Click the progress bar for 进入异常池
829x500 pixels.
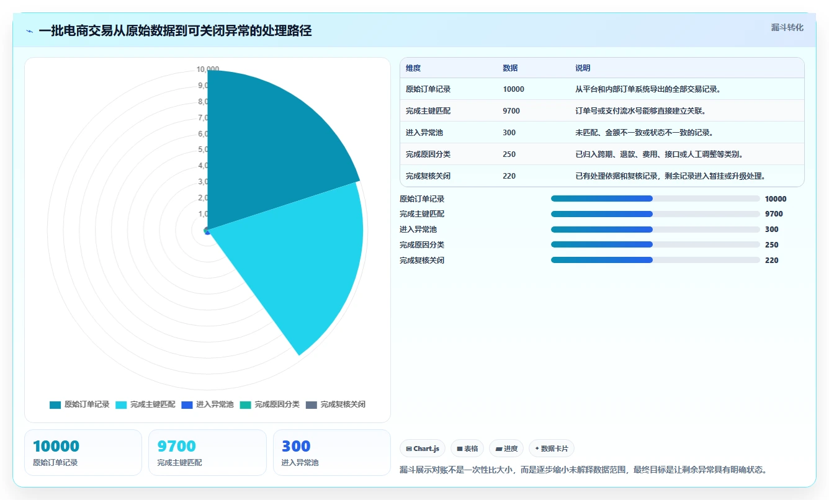[x=655, y=230]
